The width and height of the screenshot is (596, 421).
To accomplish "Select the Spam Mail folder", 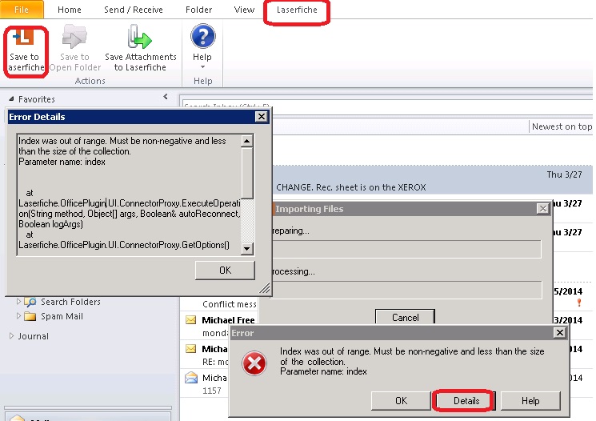I will point(62,316).
